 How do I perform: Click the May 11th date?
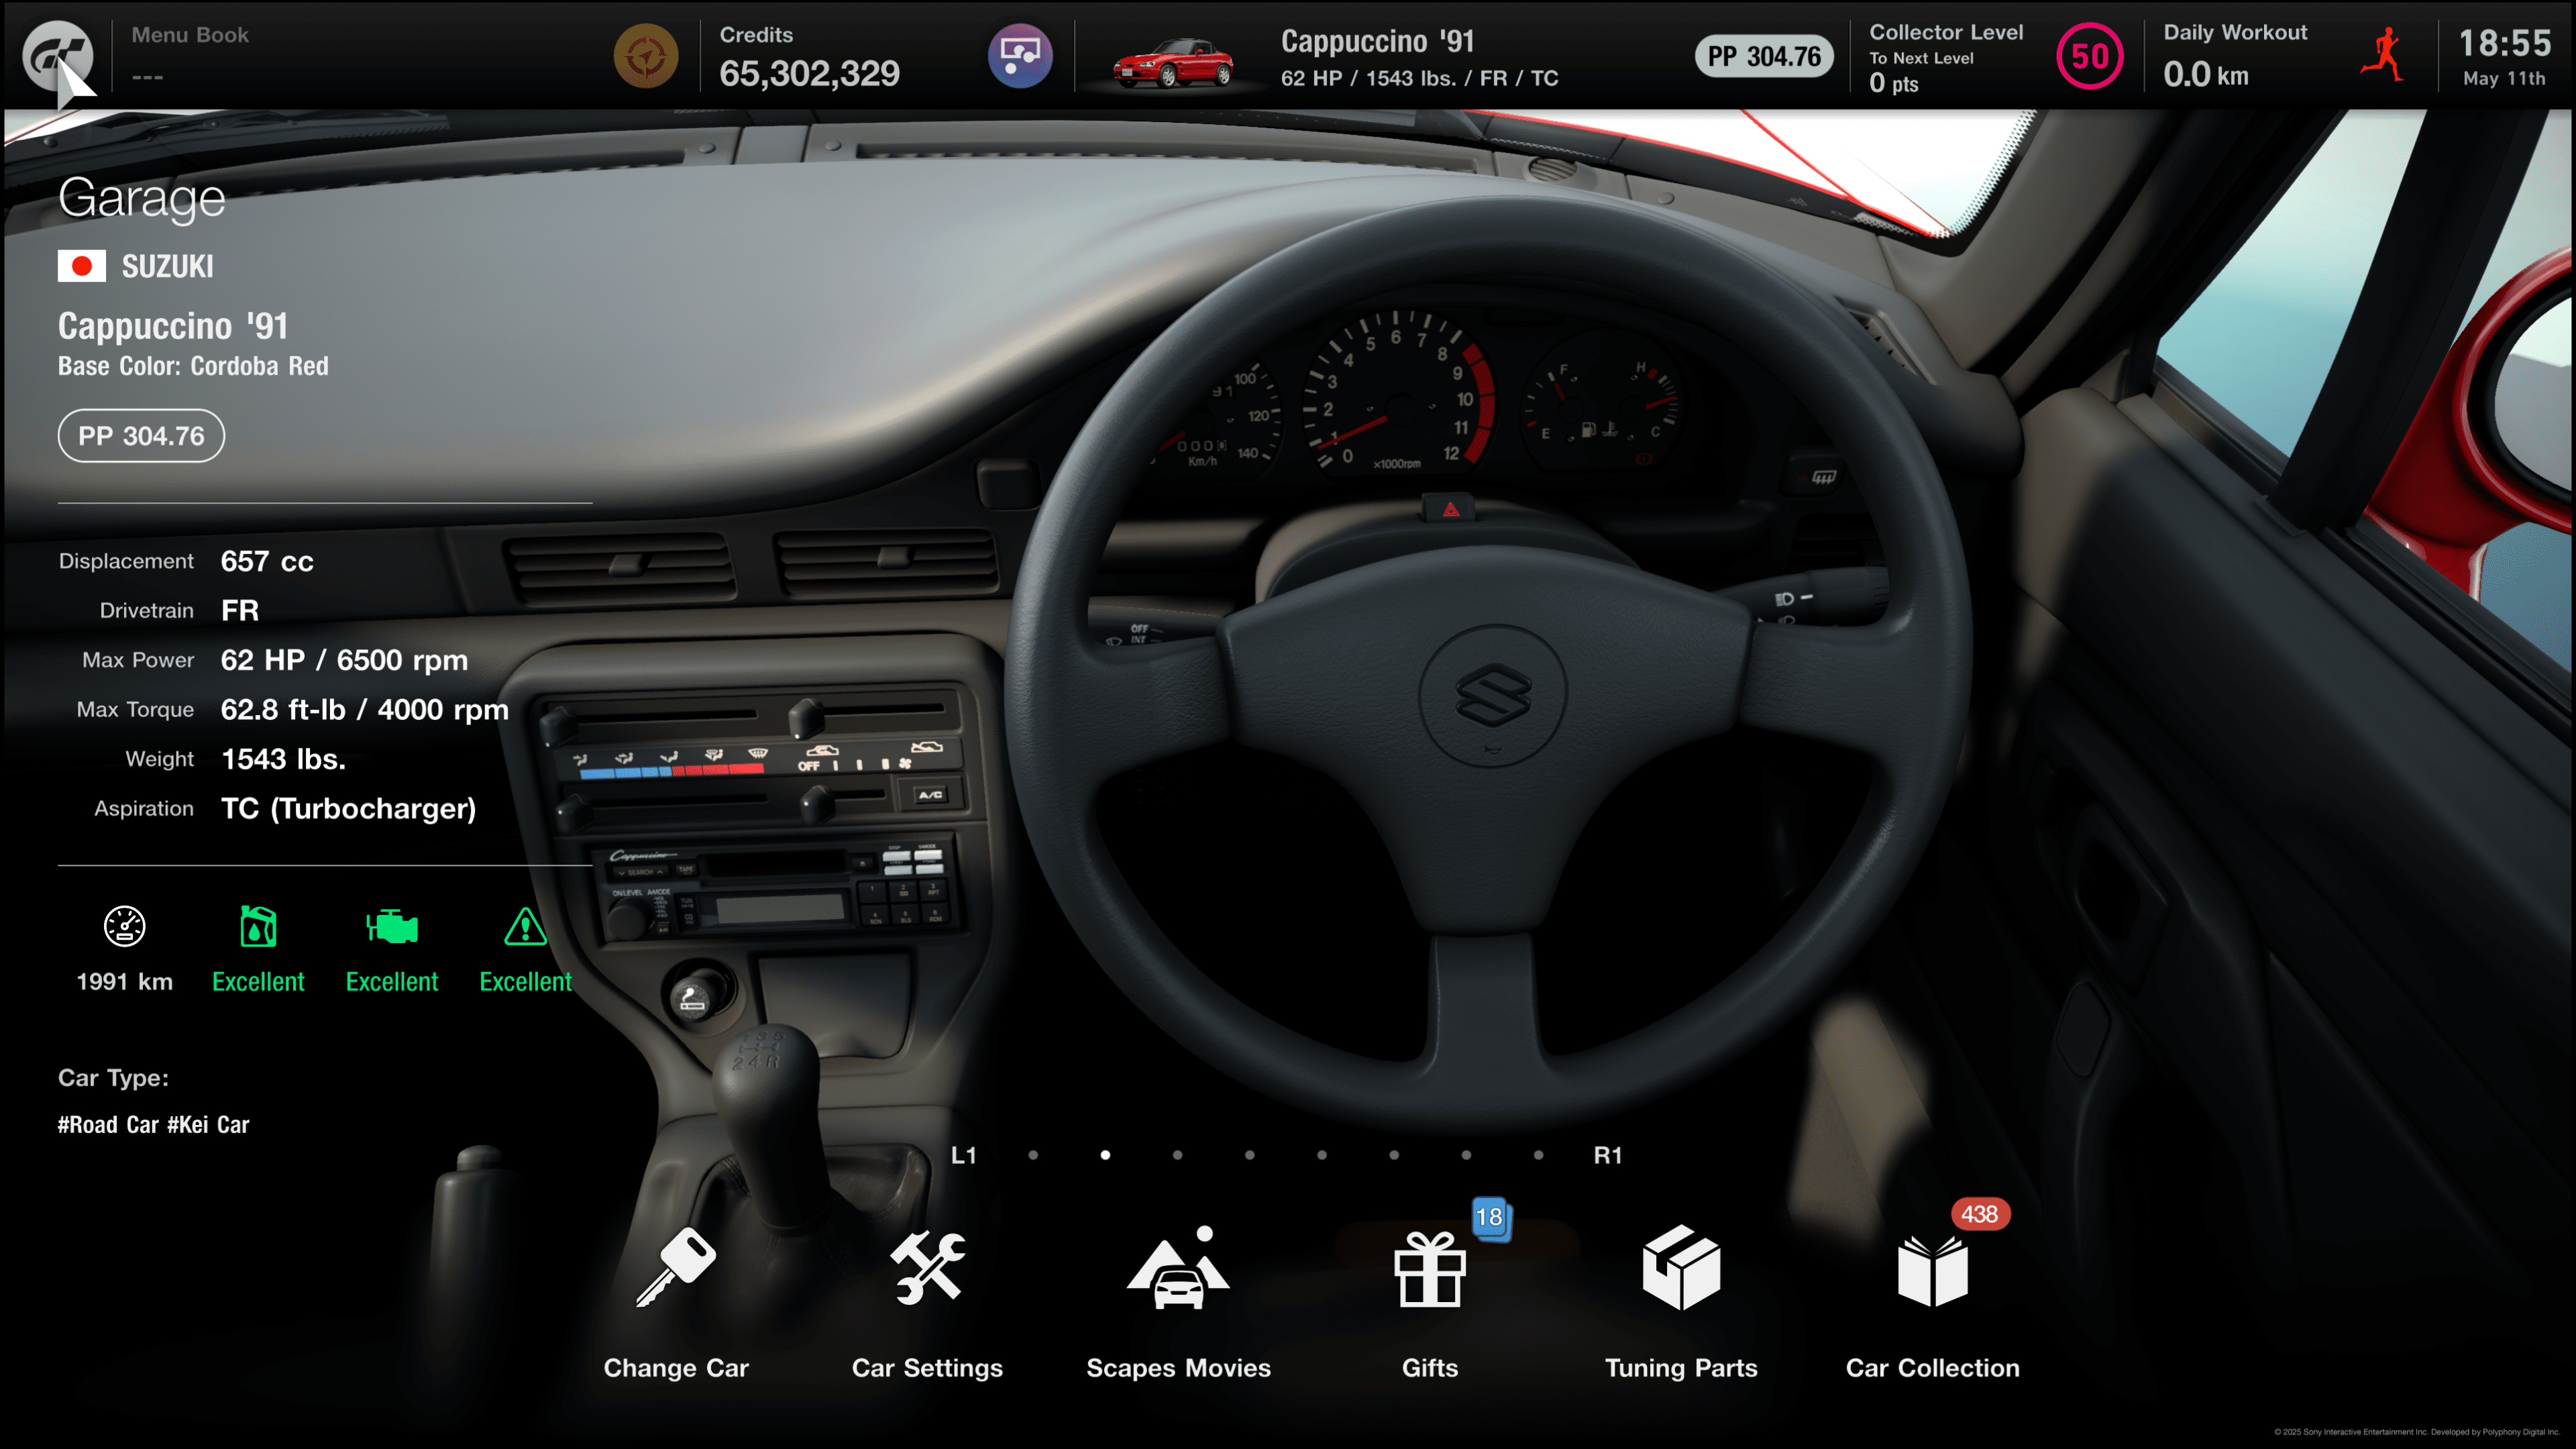(x=2503, y=78)
